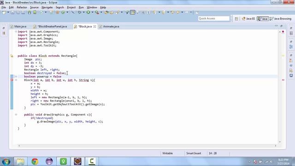Click the Search flashlight toolbar icon
295x166 pixels.
coord(118,12)
